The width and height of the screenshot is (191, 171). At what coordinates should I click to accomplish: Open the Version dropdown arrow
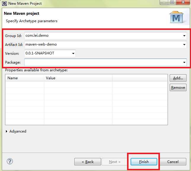tap(73, 54)
